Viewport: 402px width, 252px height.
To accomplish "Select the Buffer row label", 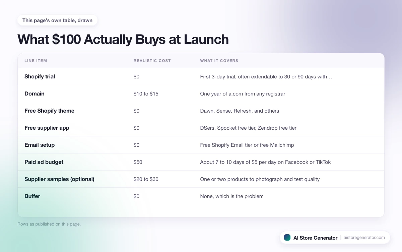I will (x=32, y=196).
